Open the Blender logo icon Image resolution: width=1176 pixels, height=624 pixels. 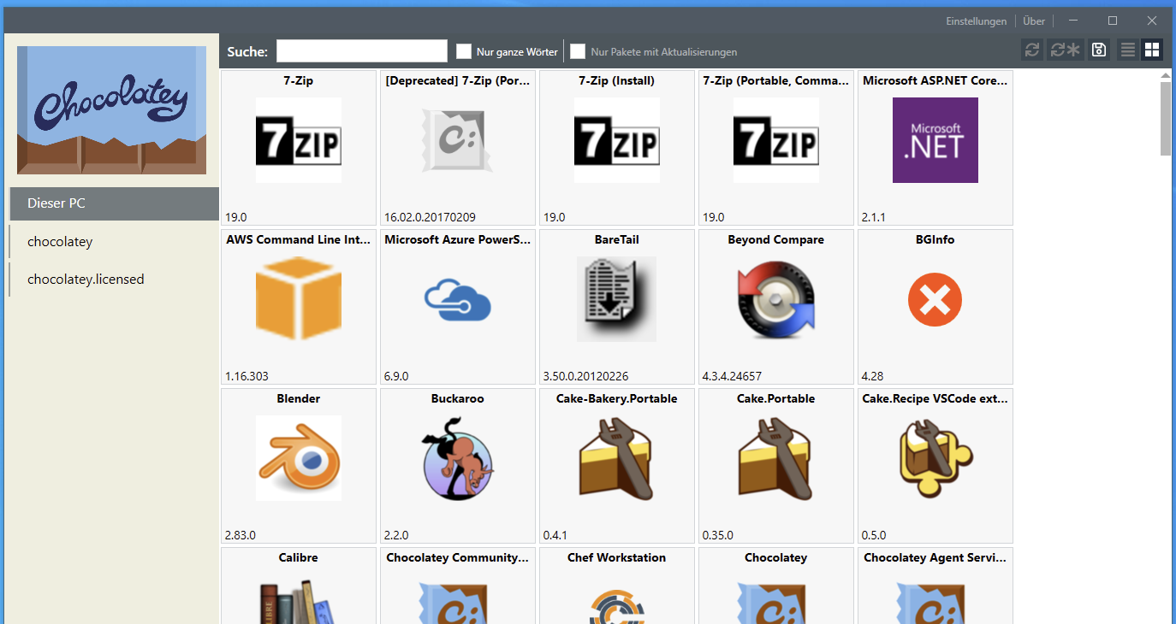point(299,458)
